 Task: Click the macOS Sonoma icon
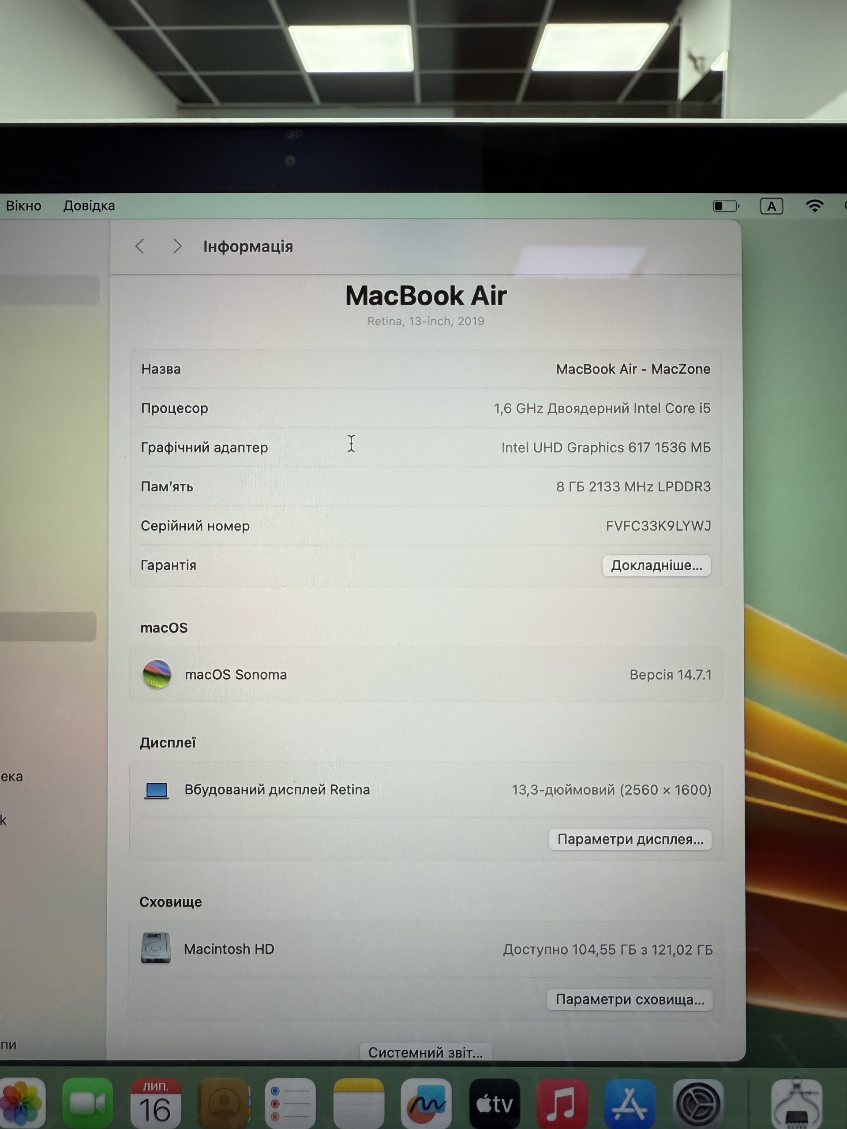[157, 674]
